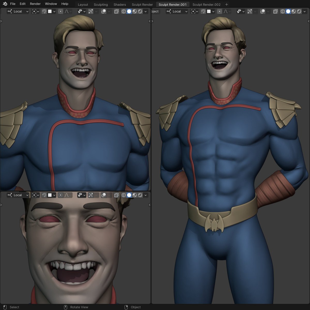Toggle proportional editing in face close-up viewport
The image size is (310, 310).
[60, 195]
